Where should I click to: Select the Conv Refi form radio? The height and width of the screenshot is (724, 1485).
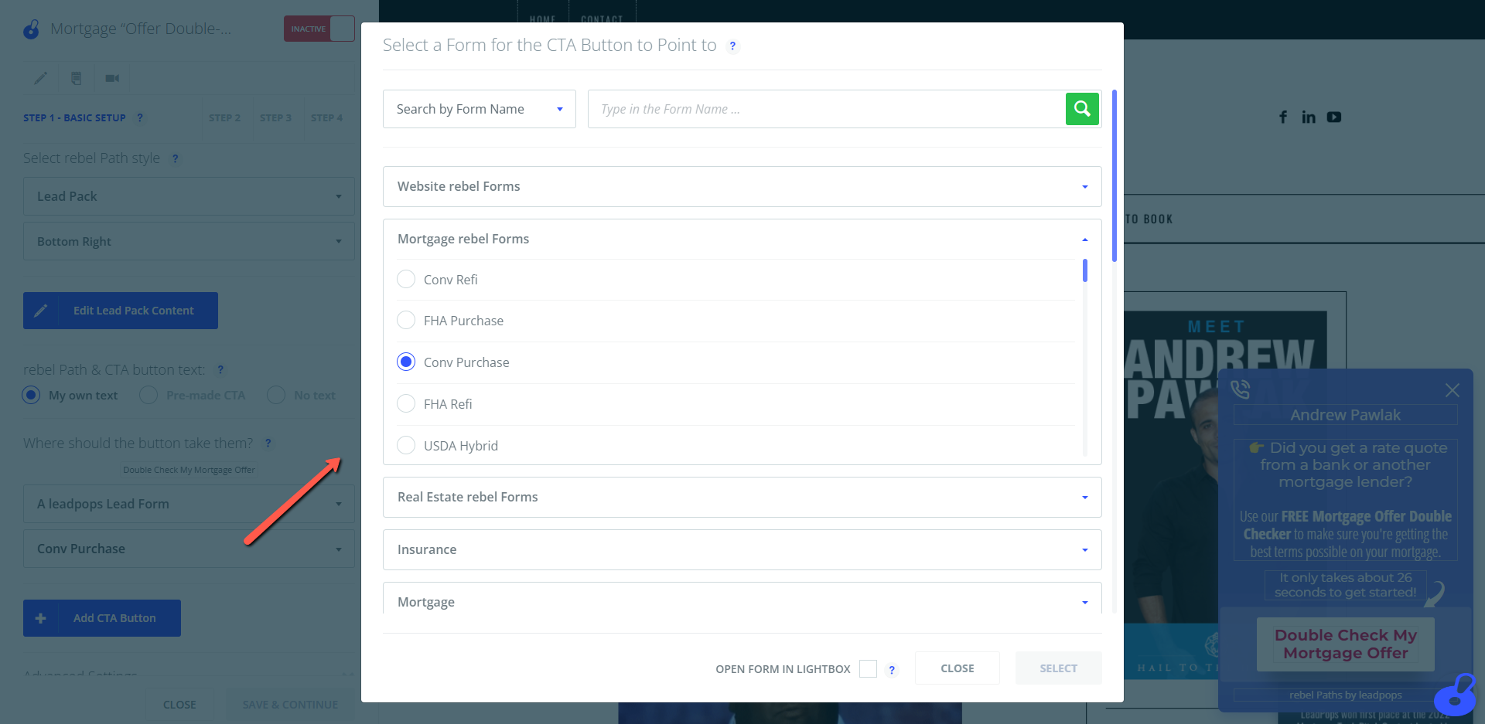[x=406, y=279]
